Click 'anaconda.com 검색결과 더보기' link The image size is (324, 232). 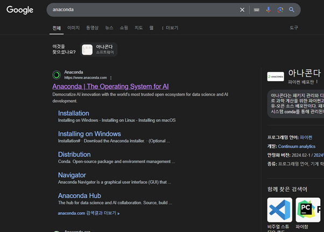(89, 213)
